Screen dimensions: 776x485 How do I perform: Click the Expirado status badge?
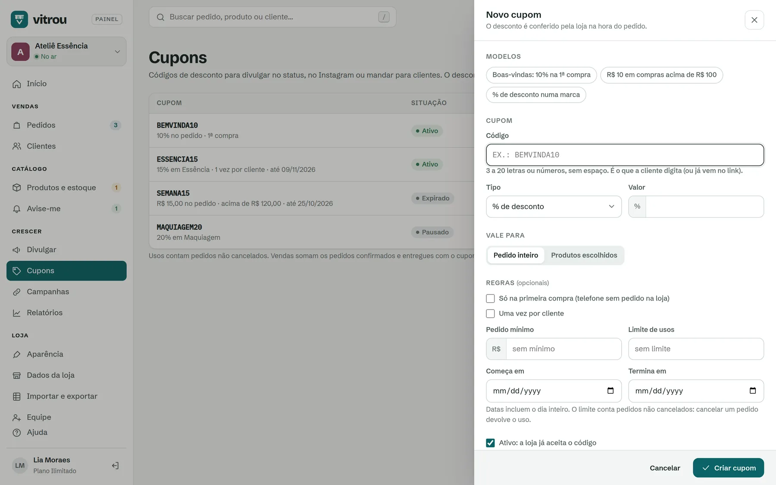click(432, 198)
